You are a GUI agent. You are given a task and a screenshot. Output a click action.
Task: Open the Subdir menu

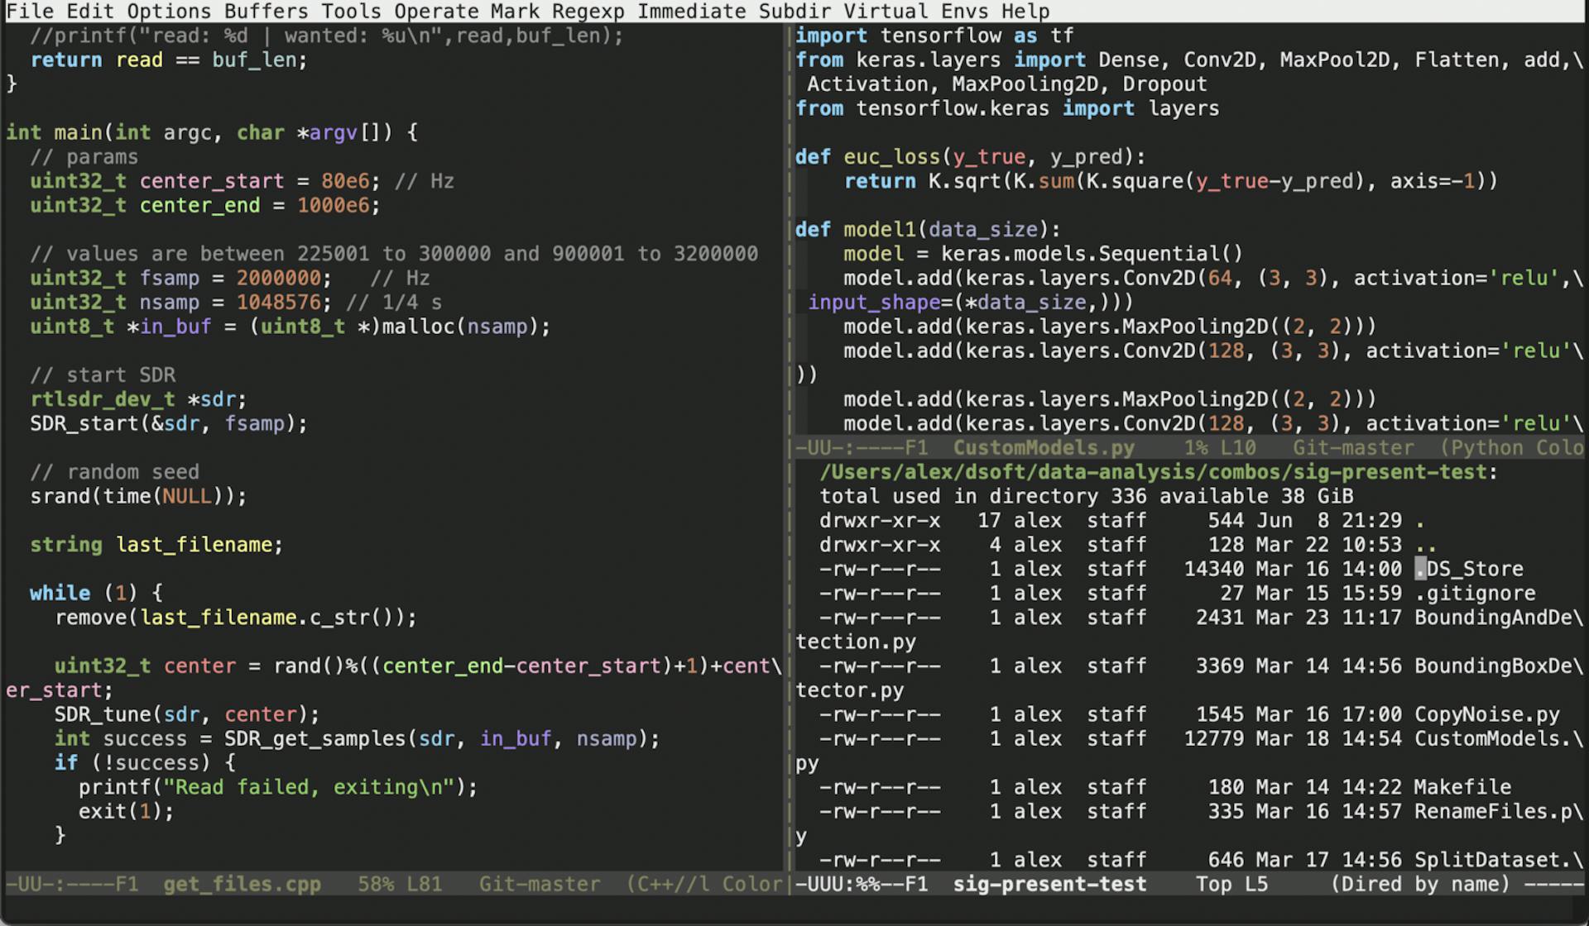pyautogui.click(x=795, y=11)
